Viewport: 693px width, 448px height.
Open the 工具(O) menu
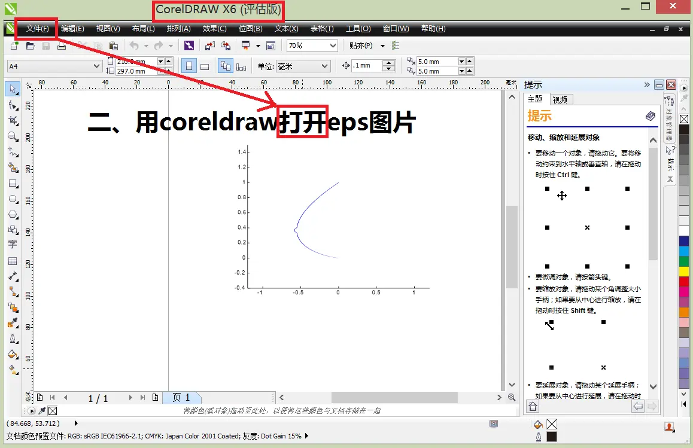[358, 28]
